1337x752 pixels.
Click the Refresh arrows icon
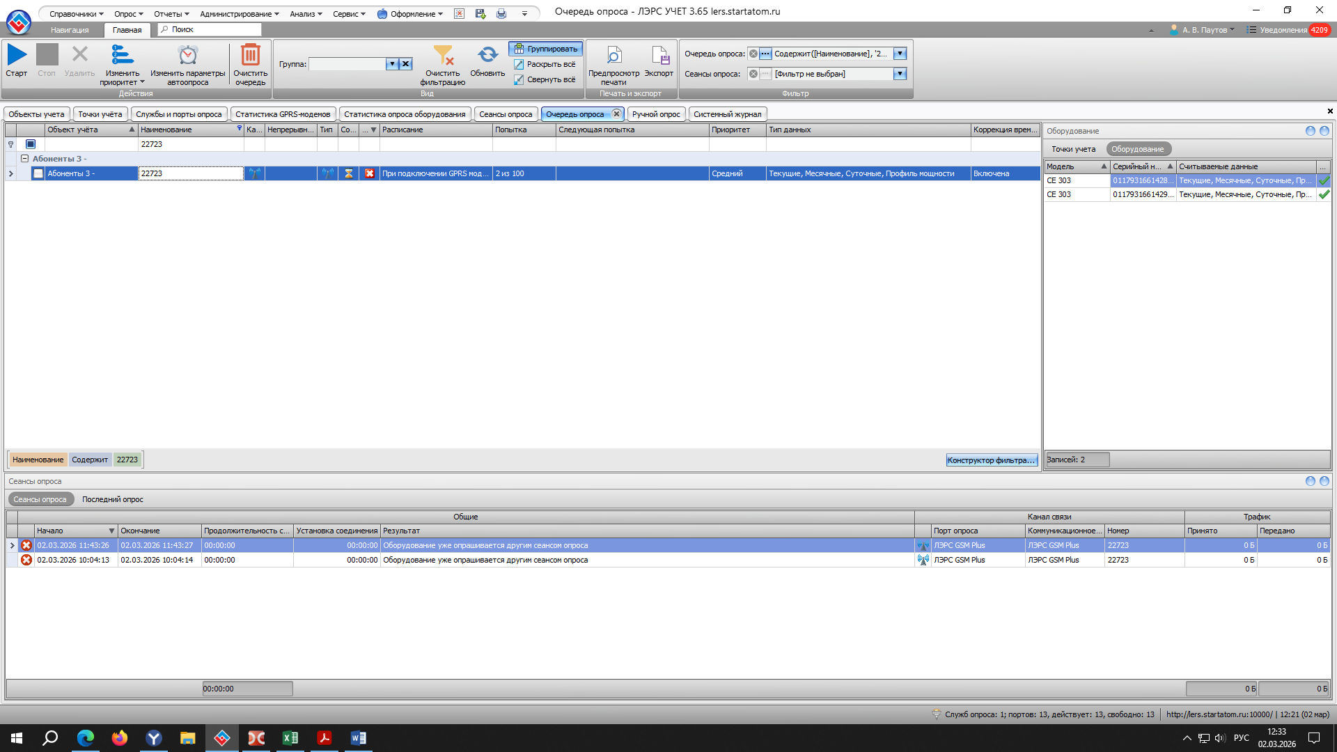pyautogui.click(x=487, y=55)
